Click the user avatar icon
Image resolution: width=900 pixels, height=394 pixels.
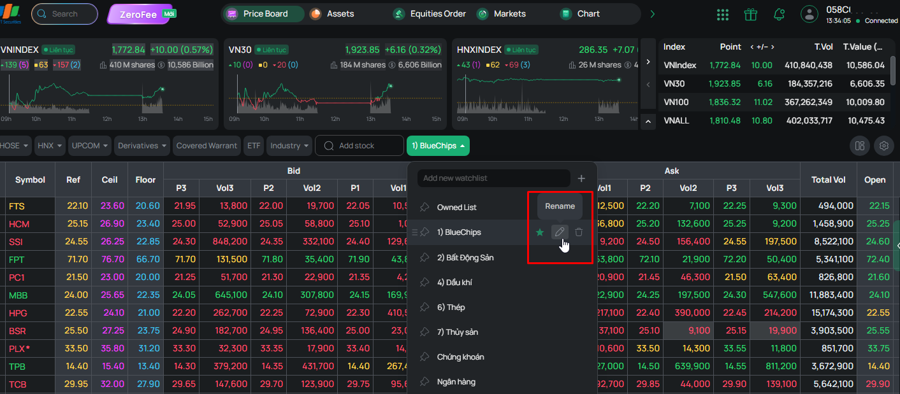[809, 14]
